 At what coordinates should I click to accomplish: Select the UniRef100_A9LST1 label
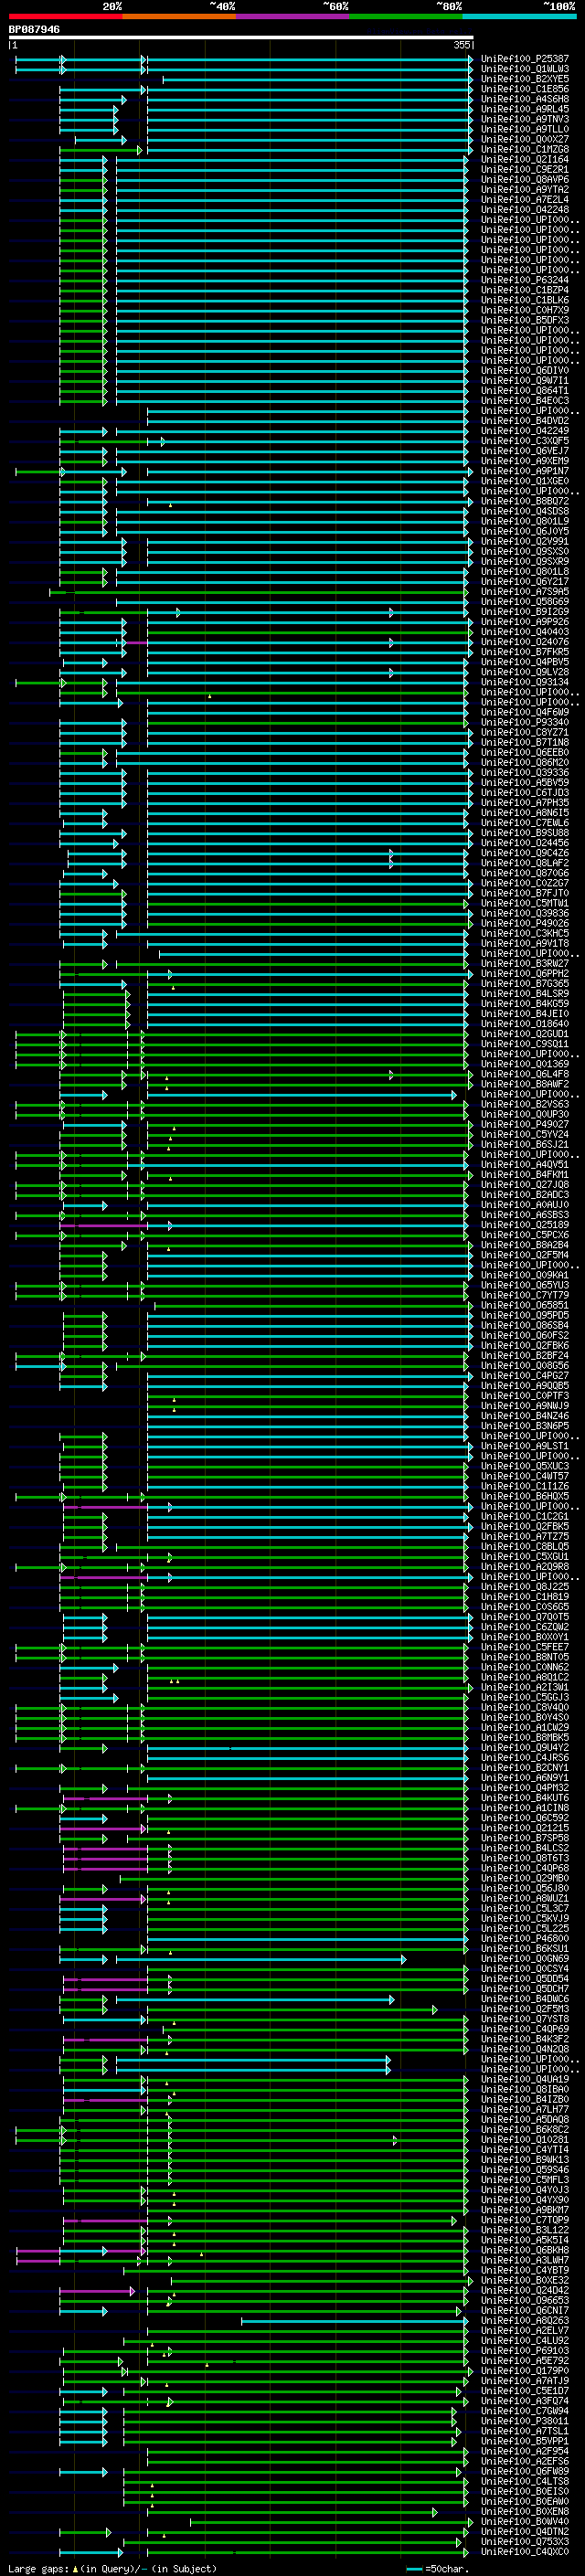[525, 1446]
